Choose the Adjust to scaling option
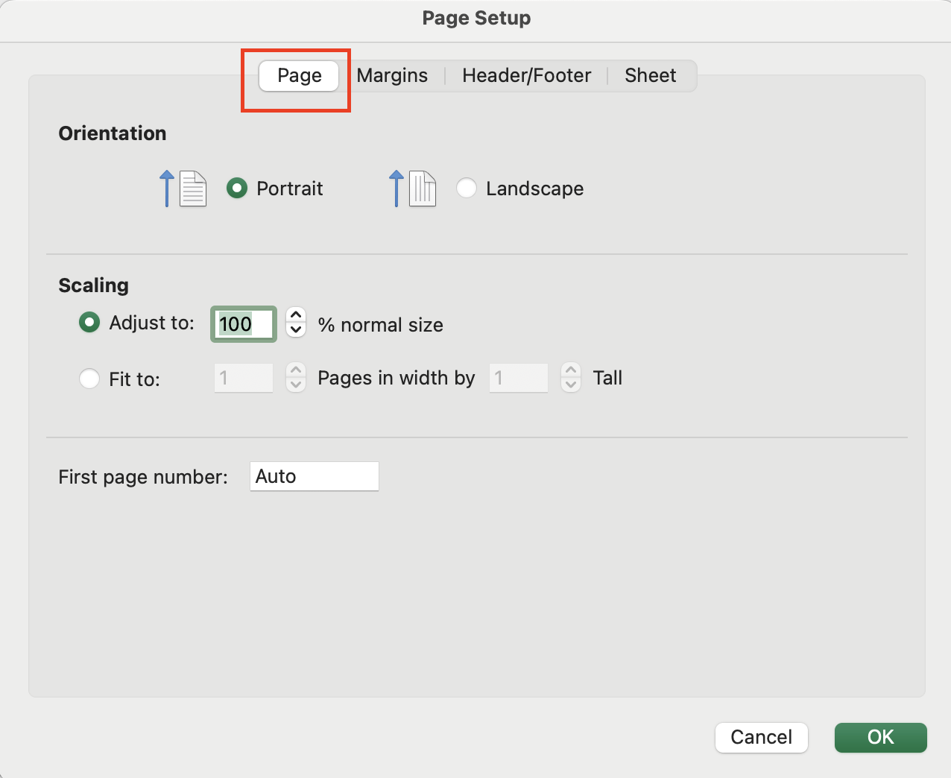 pos(89,323)
